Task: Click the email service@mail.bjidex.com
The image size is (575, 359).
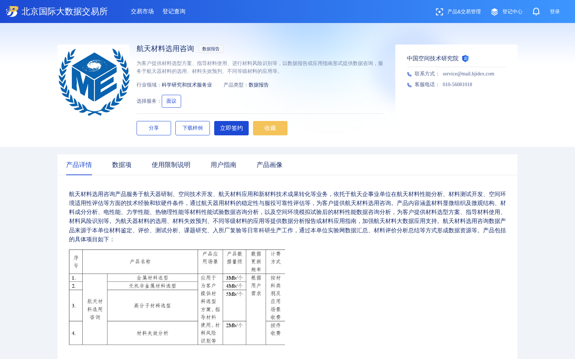Action: coord(468,74)
